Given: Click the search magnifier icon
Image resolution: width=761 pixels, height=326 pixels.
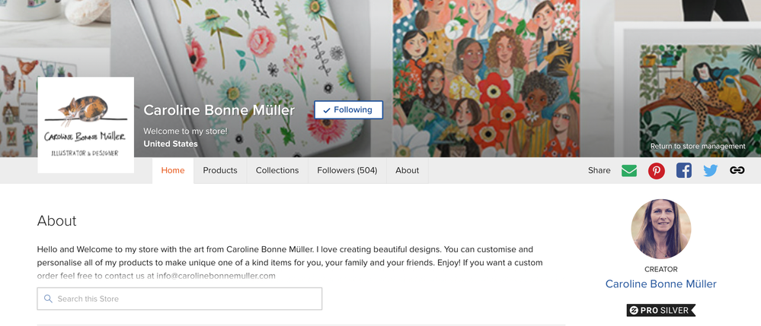Looking at the screenshot, I should (48, 299).
